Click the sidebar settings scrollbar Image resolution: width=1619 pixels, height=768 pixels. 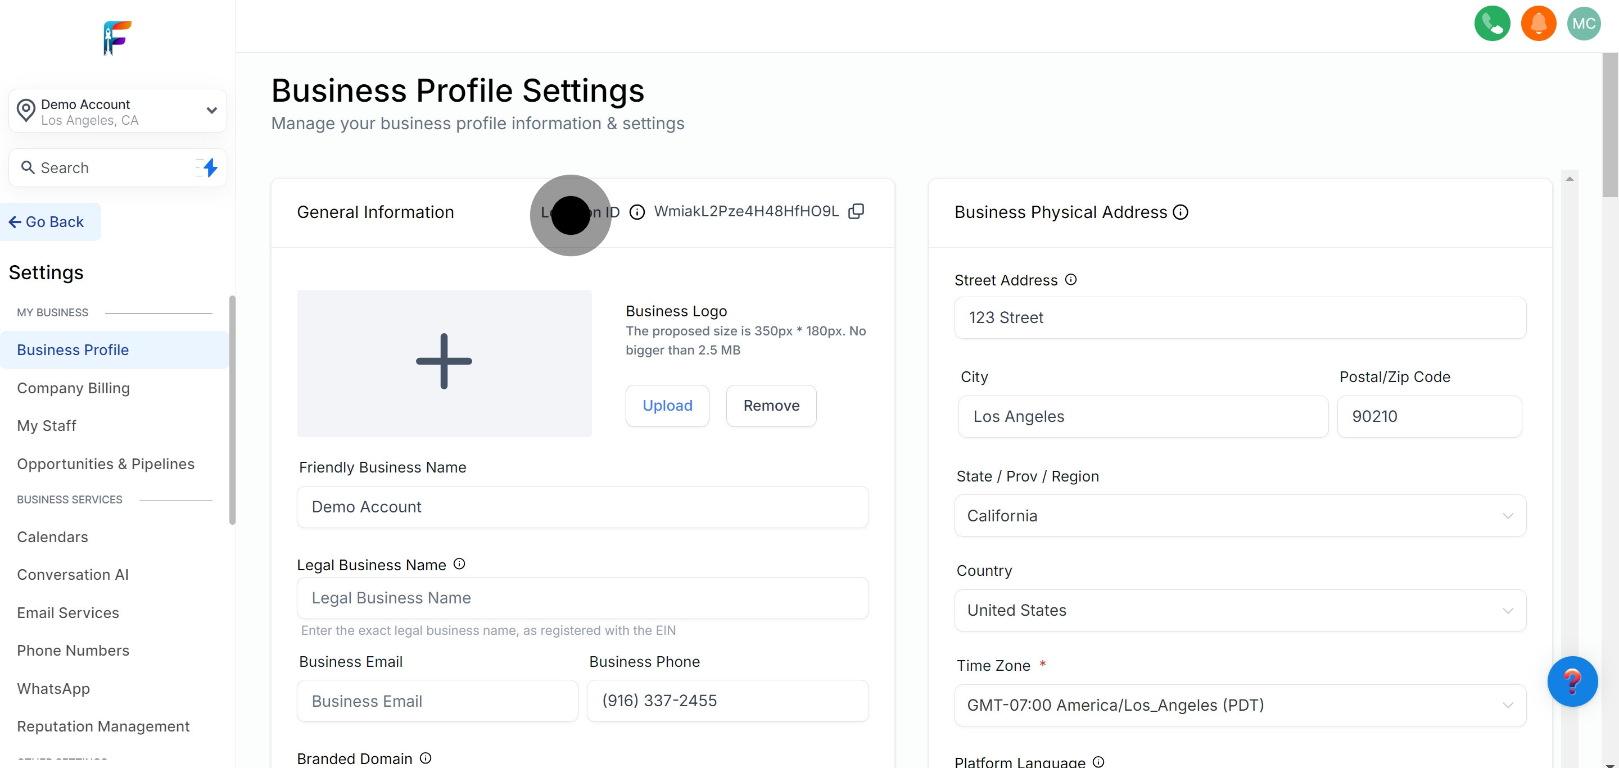tap(233, 410)
